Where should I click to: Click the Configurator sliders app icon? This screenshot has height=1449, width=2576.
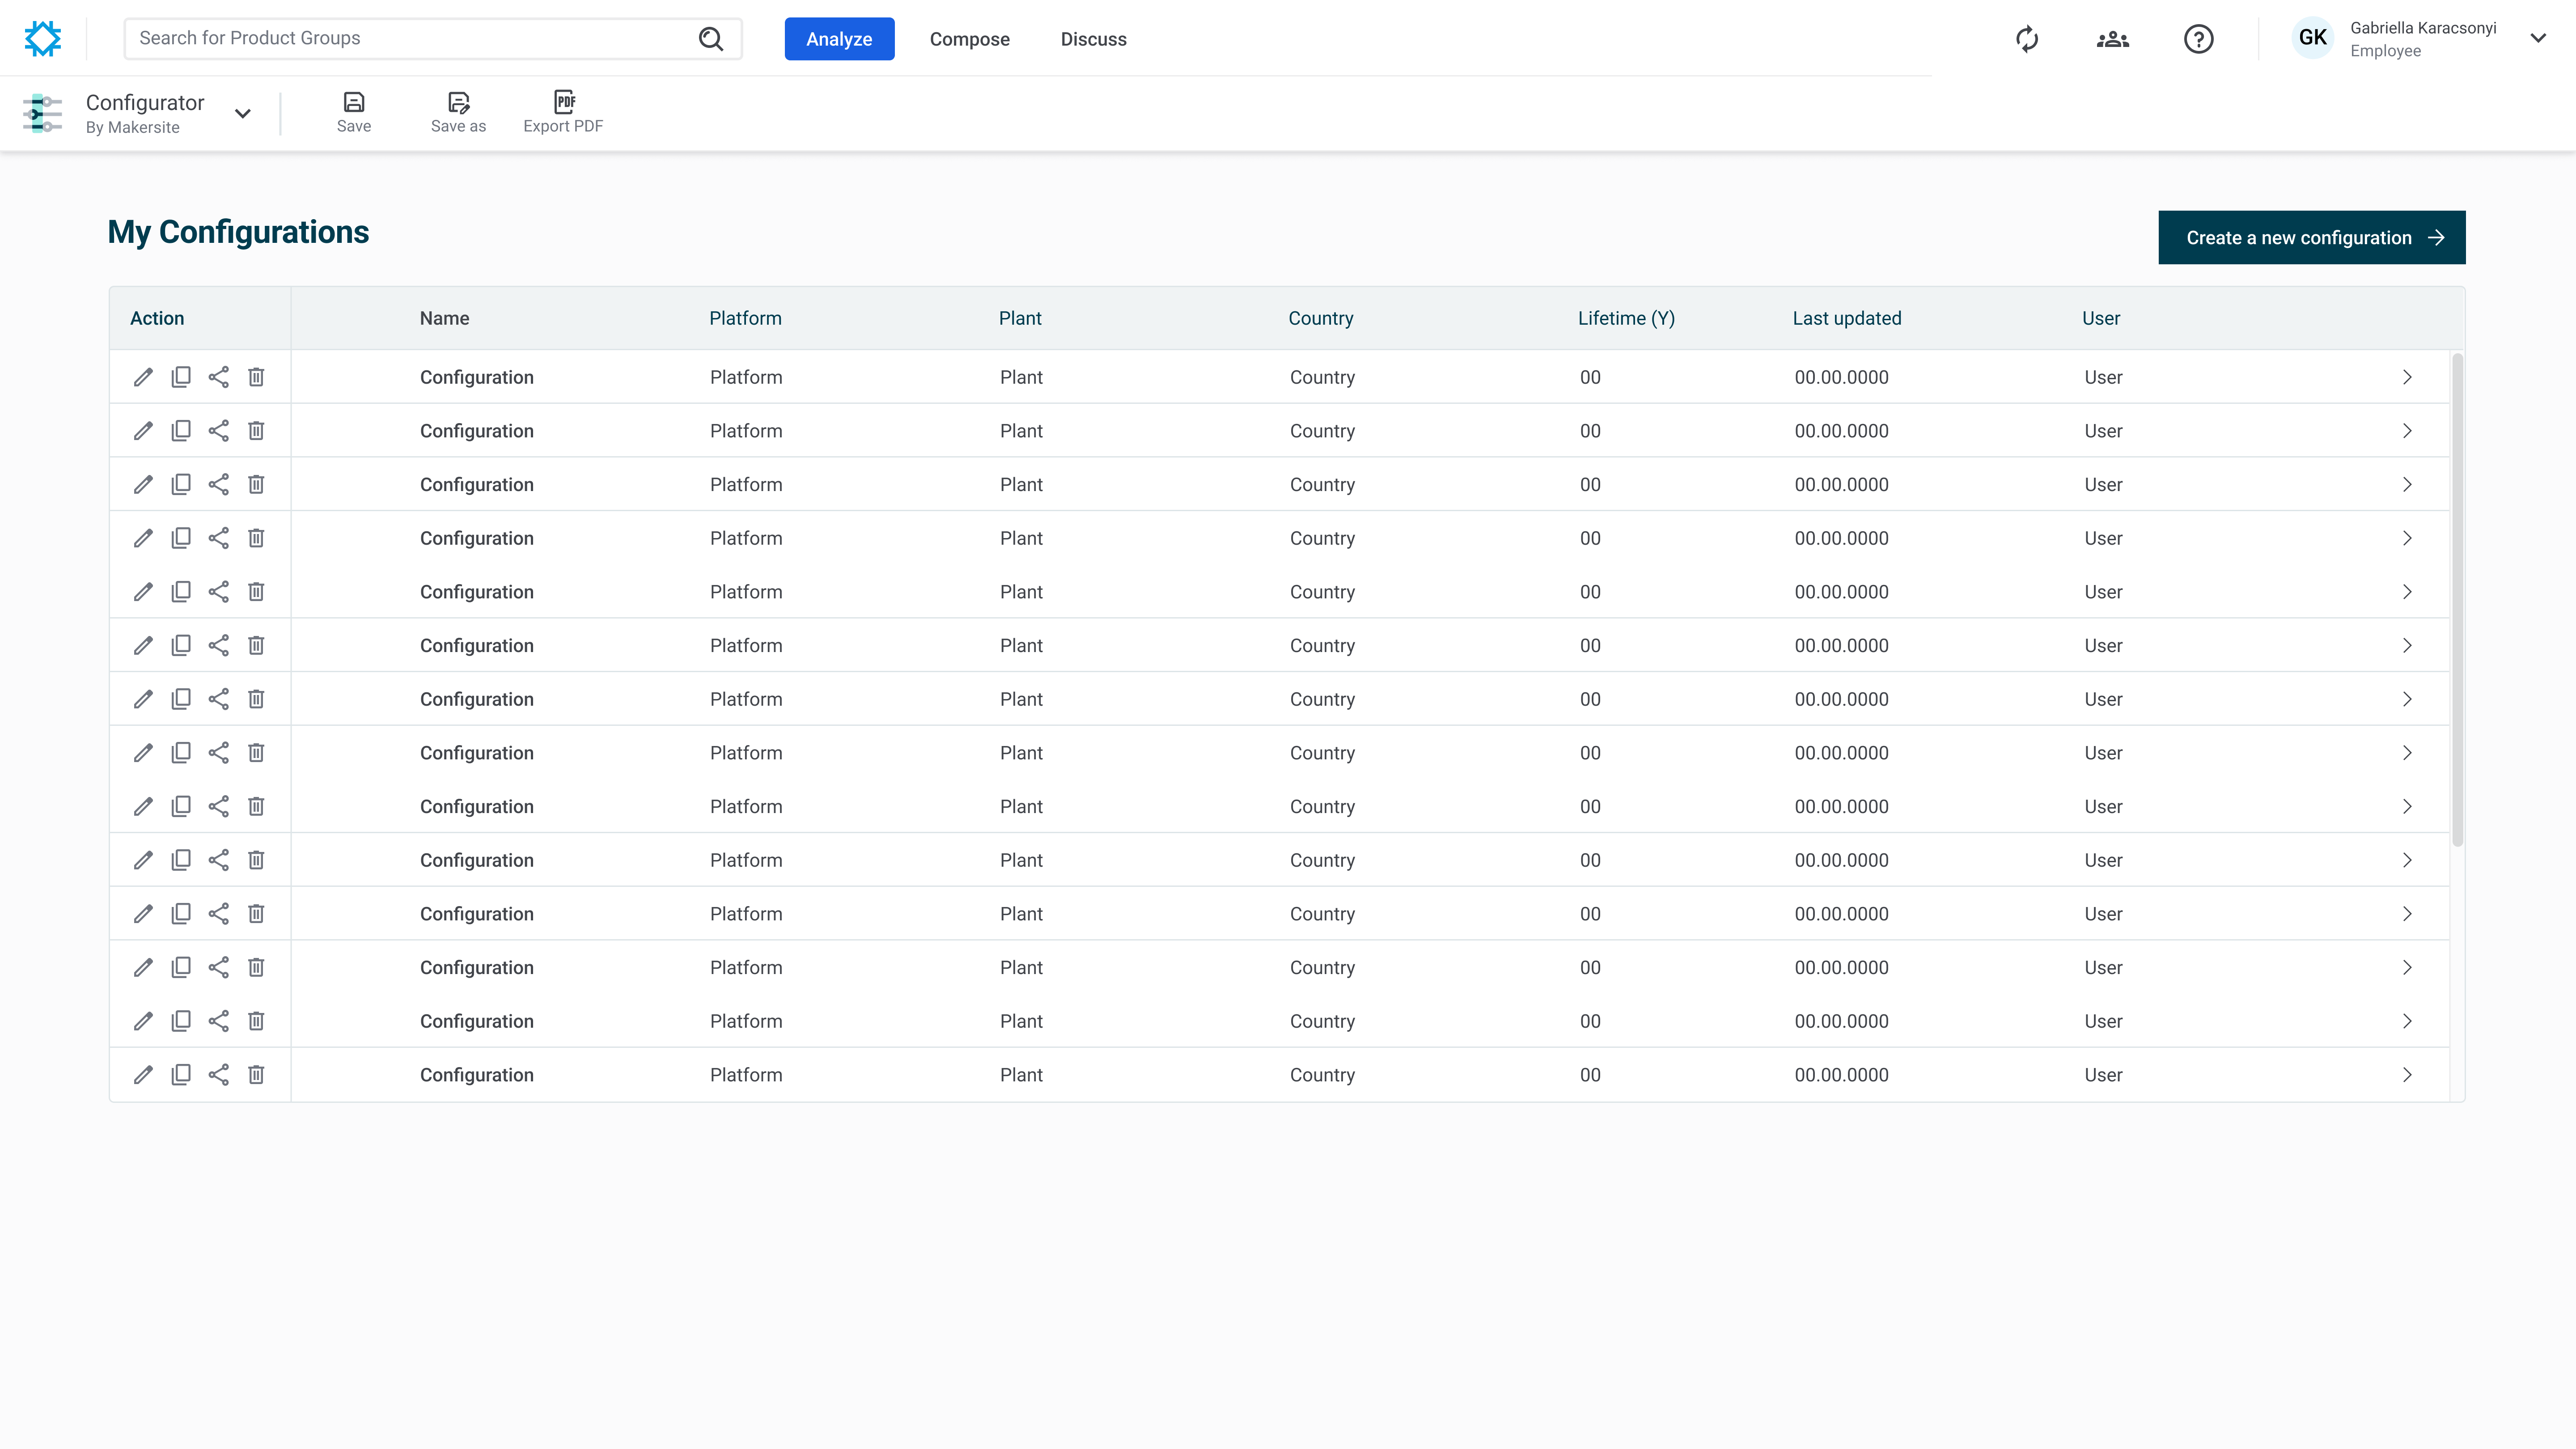pyautogui.click(x=43, y=113)
